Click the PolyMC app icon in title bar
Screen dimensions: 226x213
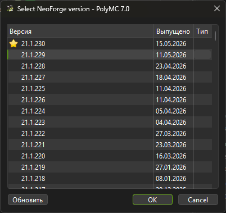point(10,8)
